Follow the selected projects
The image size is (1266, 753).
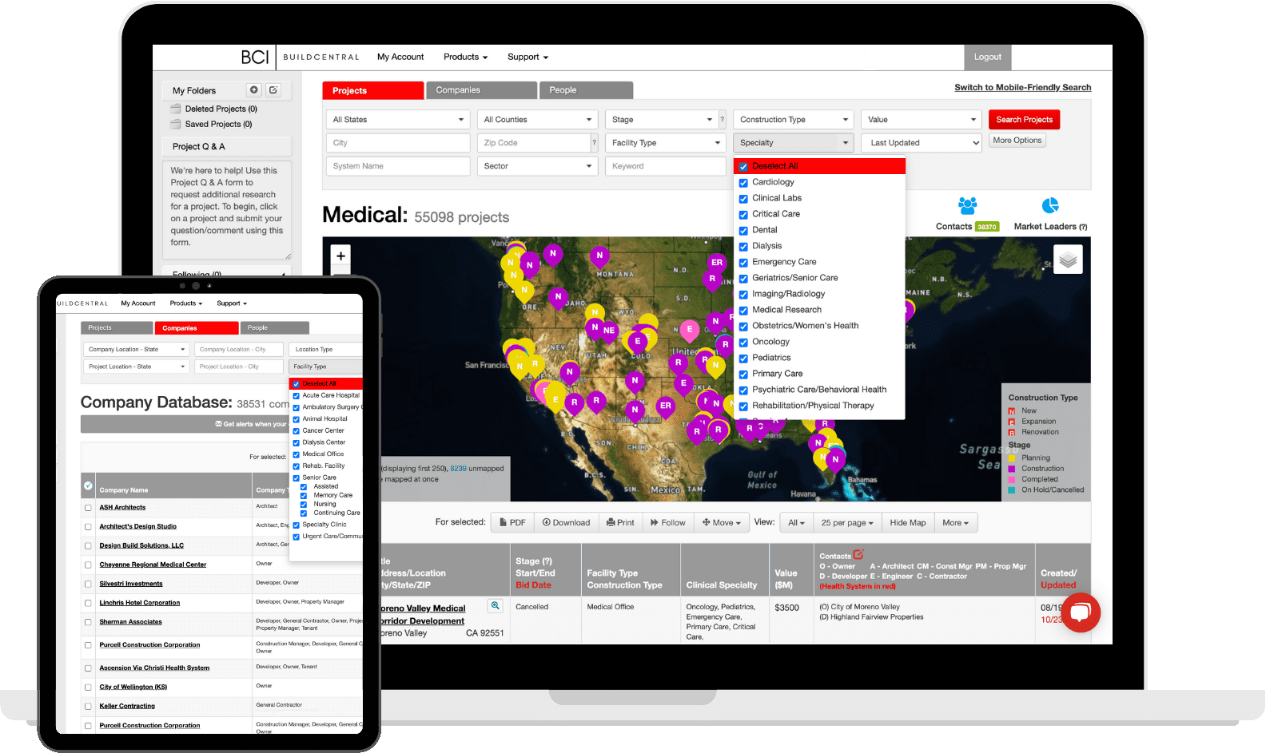point(668,523)
